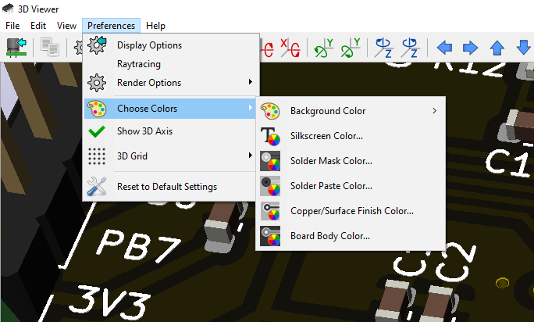The height and width of the screenshot is (322, 534).
Task: Click Choose Colors menu entry
Action: point(169,109)
